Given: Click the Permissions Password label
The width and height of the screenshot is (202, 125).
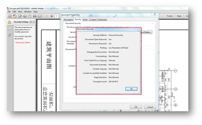Looking at the screenshot, I should [x=98, y=44].
